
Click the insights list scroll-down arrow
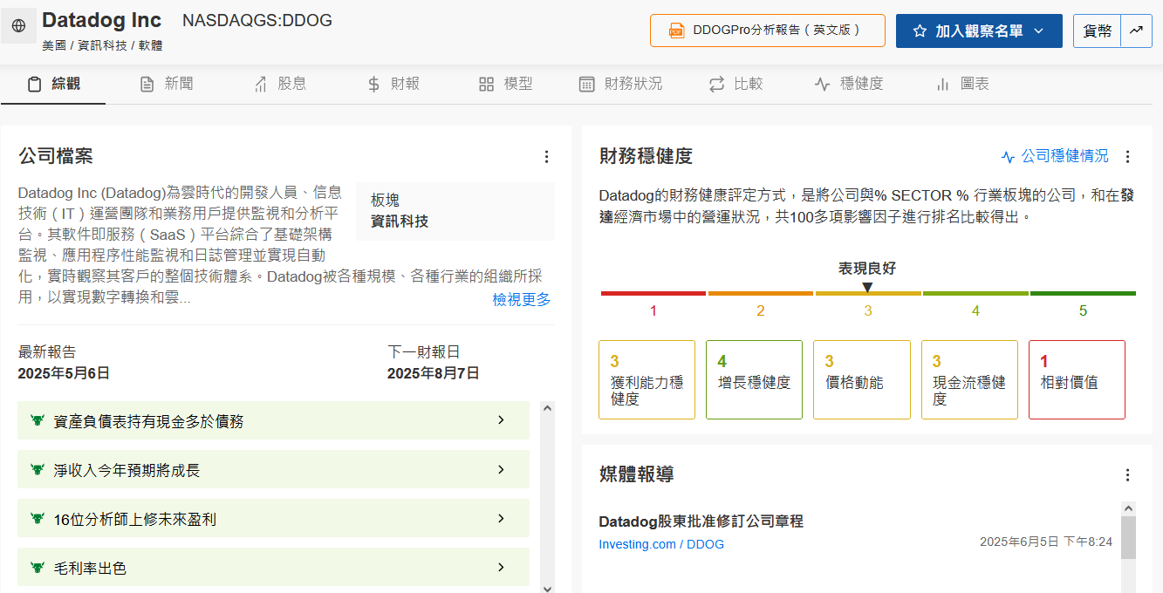pos(548,588)
